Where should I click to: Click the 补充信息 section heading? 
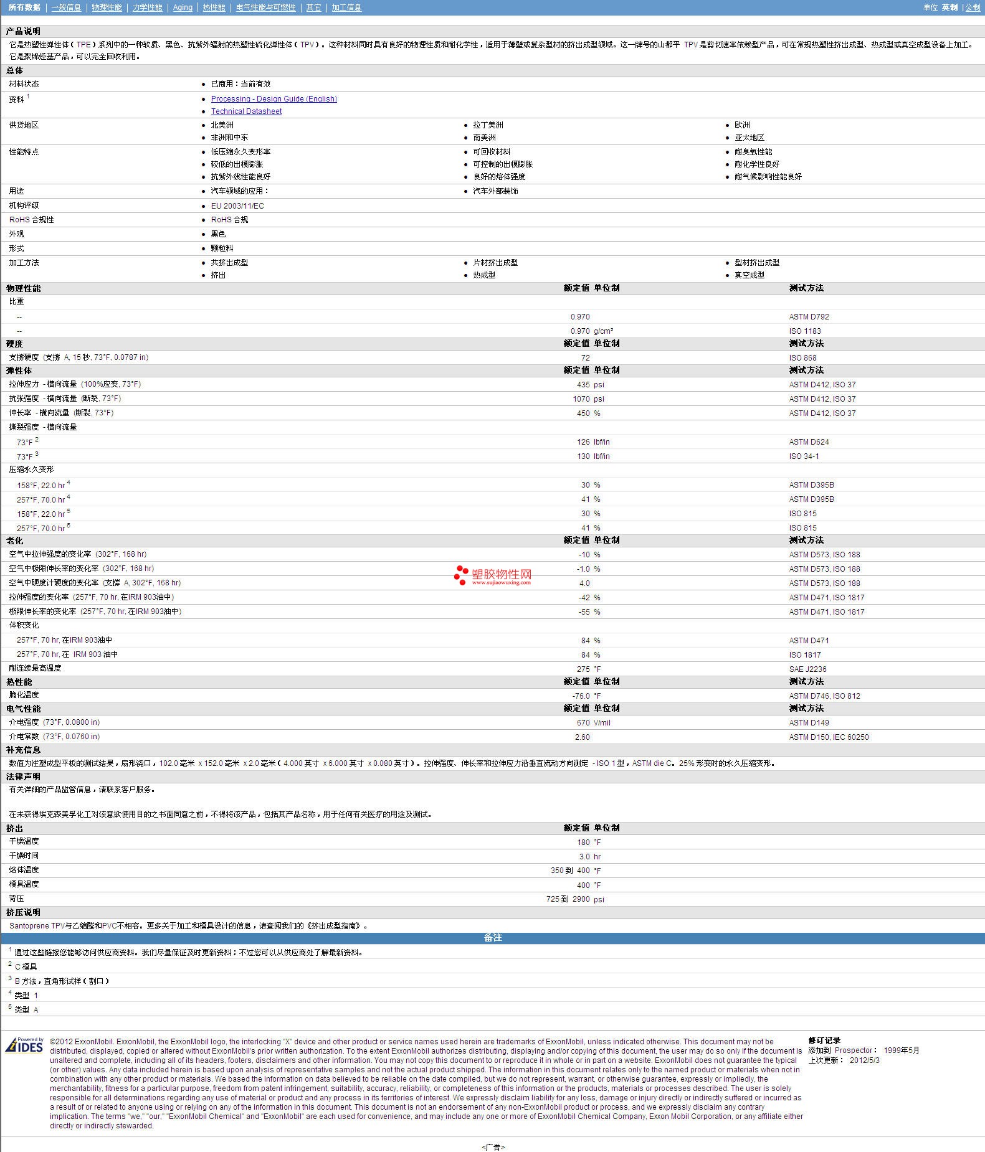(x=23, y=750)
